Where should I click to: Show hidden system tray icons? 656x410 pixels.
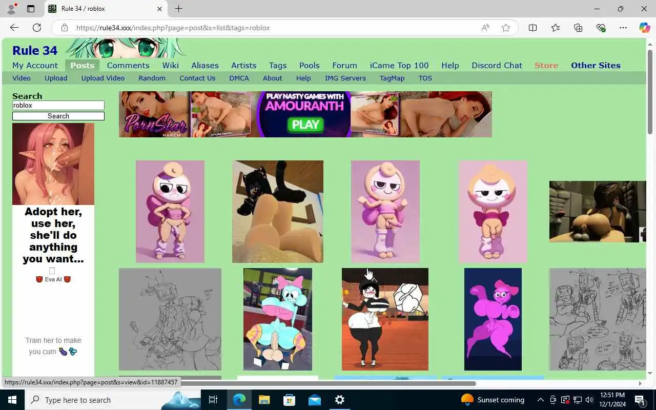pyautogui.click(x=540, y=400)
